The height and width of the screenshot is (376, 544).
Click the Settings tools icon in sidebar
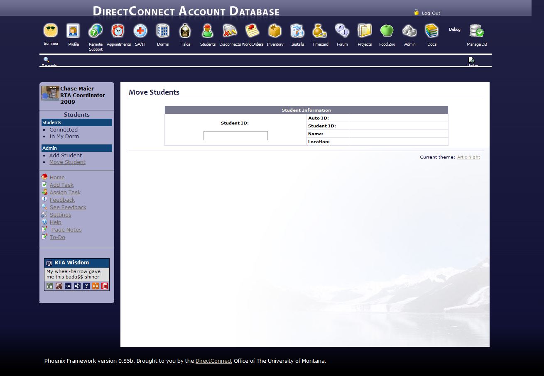pyautogui.click(x=44, y=215)
